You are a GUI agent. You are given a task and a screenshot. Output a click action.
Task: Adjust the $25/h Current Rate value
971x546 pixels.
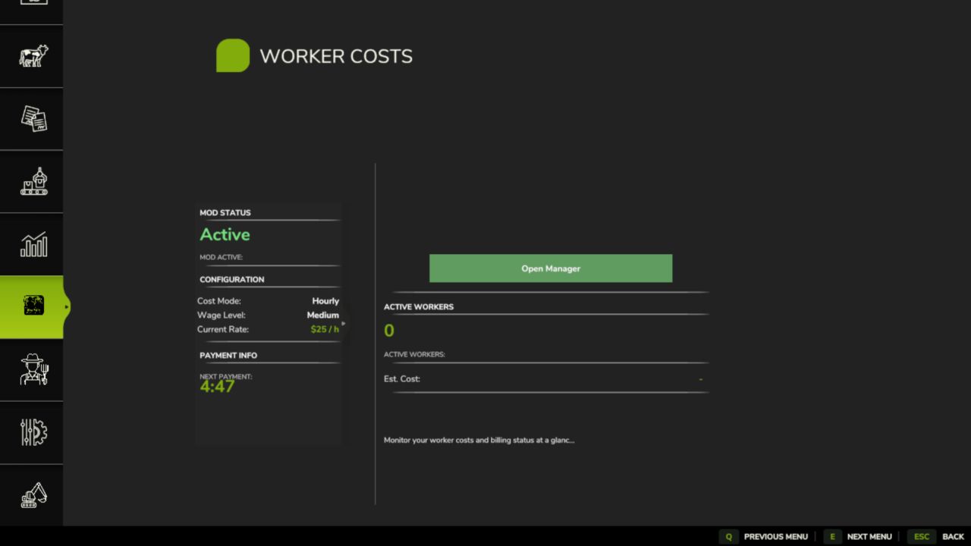click(x=325, y=329)
